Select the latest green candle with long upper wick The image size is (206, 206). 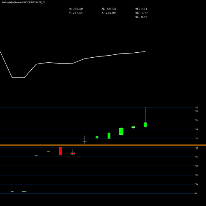tap(145, 124)
